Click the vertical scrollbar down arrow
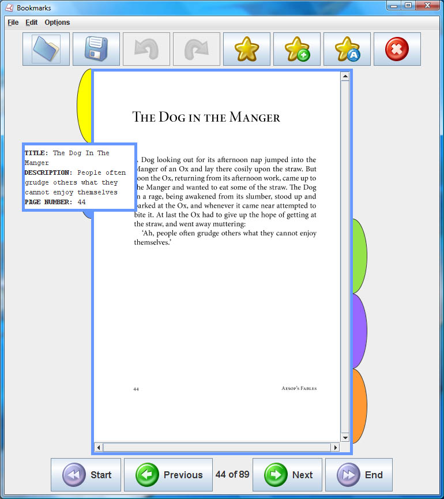 pos(345,438)
